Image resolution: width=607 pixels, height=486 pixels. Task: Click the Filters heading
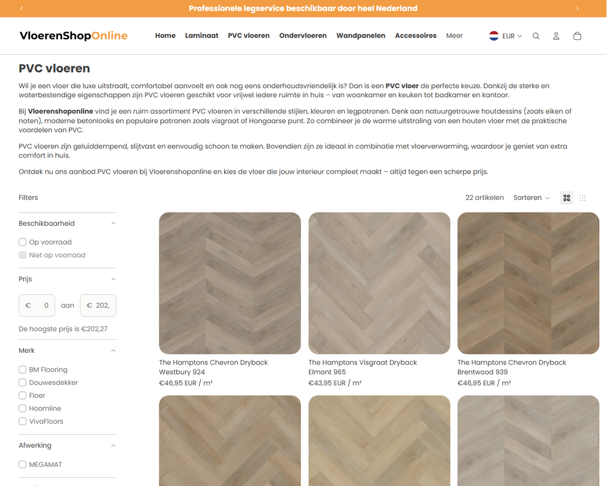(x=28, y=198)
